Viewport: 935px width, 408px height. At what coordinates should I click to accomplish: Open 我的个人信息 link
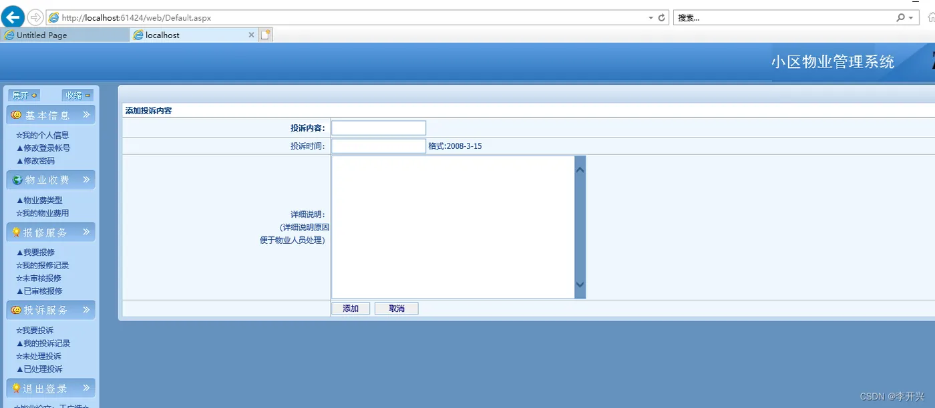pyautogui.click(x=42, y=135)
